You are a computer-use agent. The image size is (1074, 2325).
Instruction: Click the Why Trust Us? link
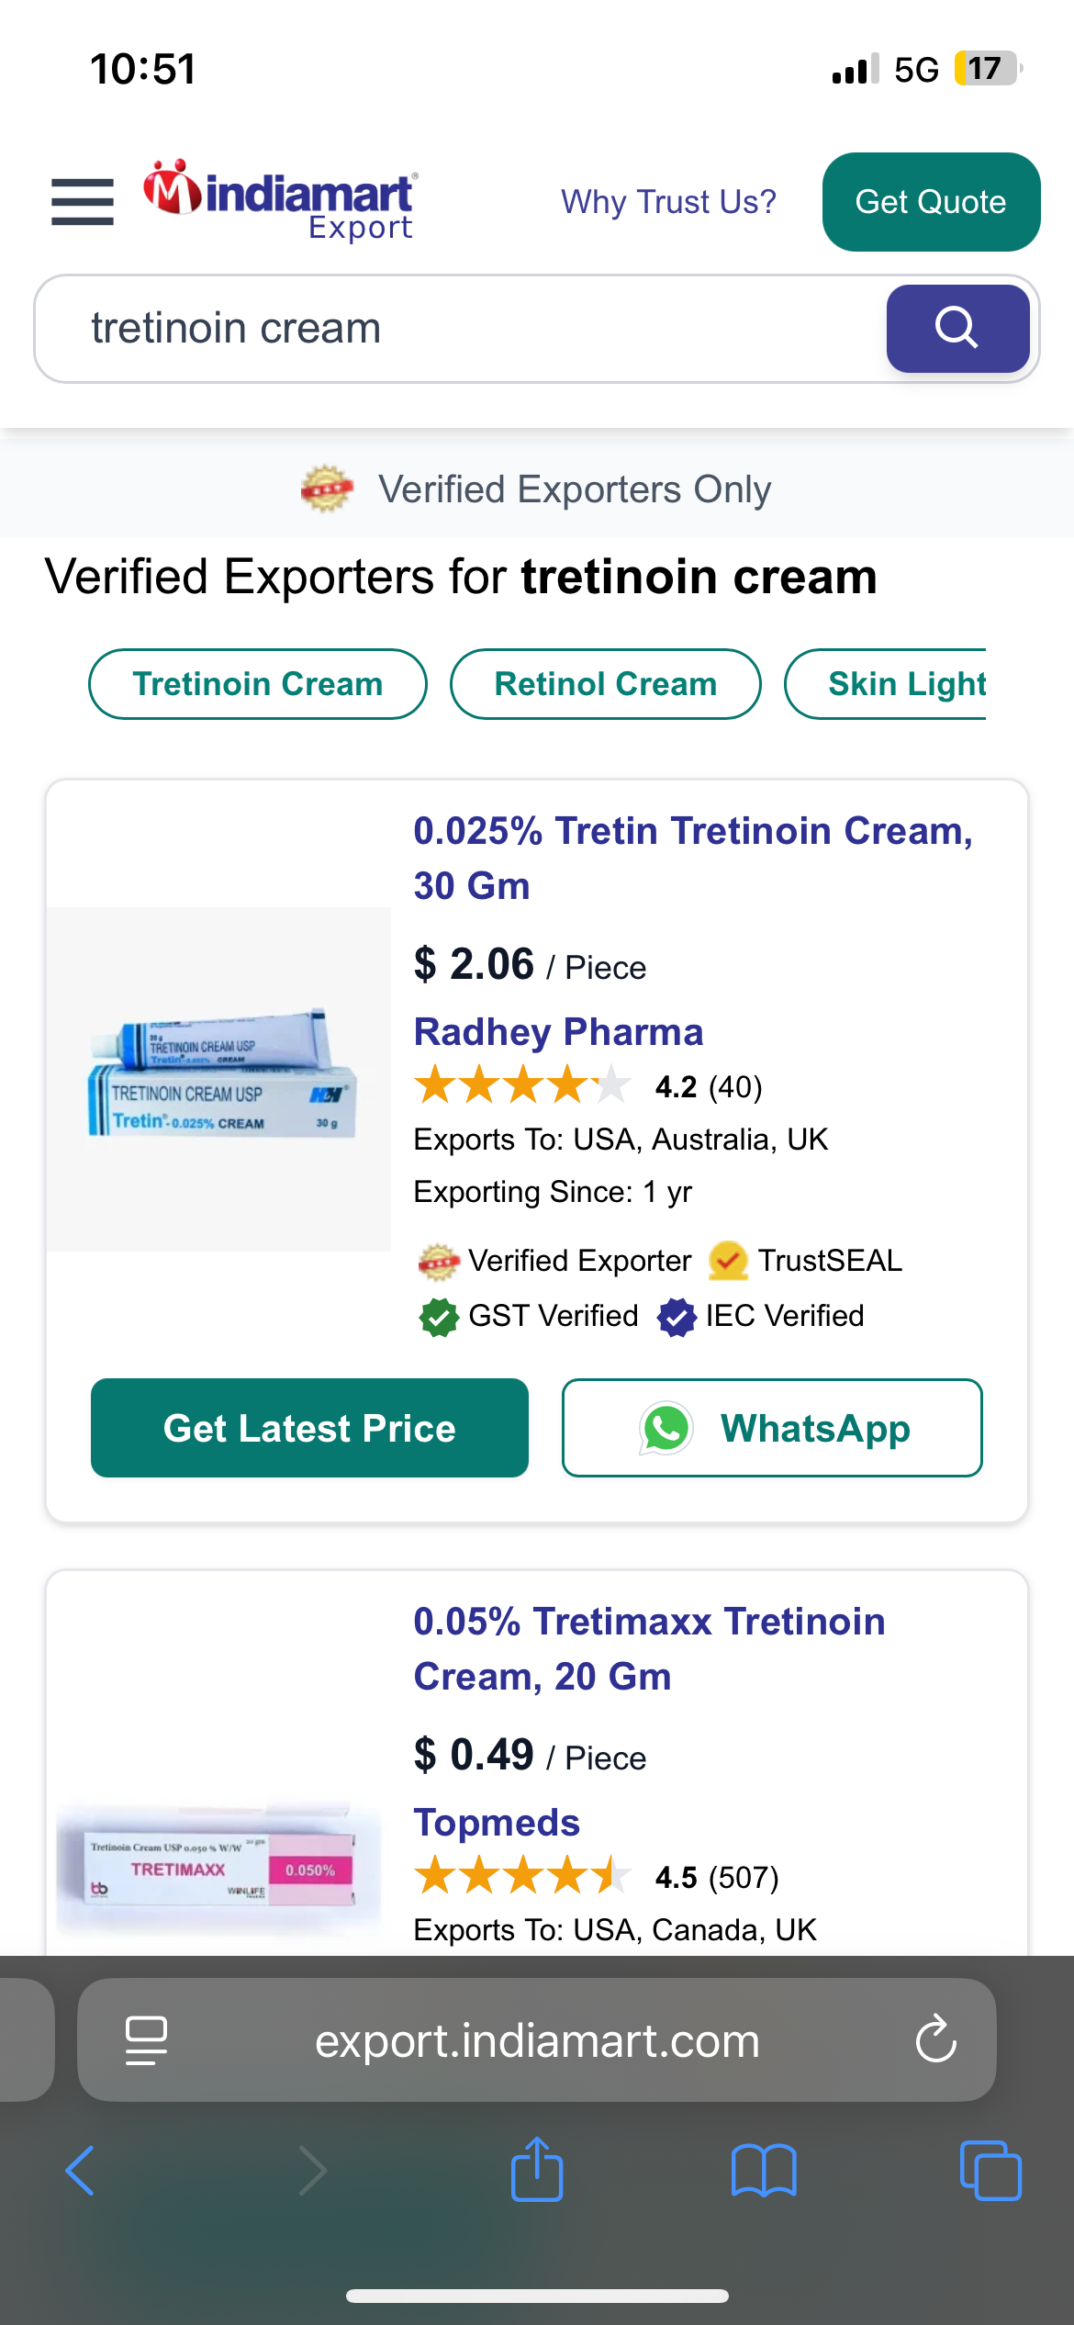click(668, 202)
